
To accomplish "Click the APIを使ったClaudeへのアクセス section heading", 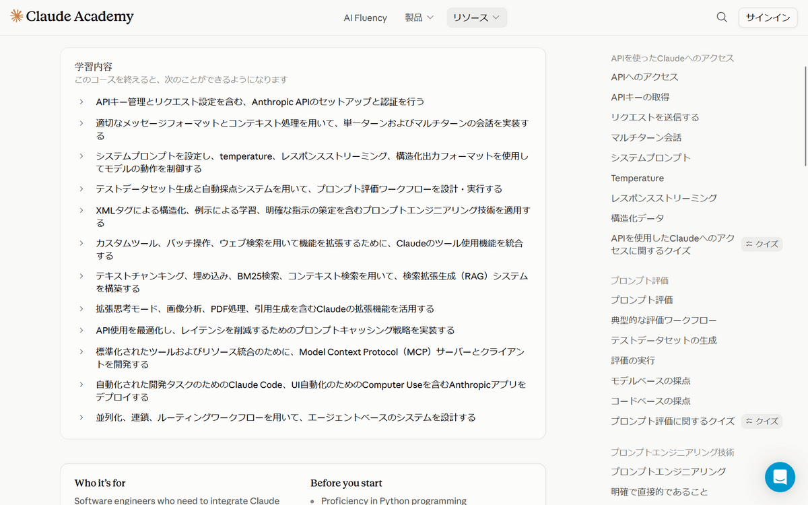I will (x=672, y=58).
